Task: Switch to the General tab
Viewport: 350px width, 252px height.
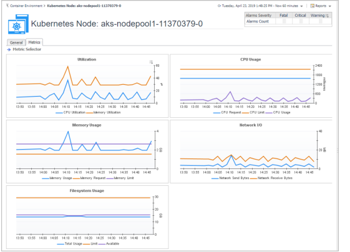Action: (16, 42)
